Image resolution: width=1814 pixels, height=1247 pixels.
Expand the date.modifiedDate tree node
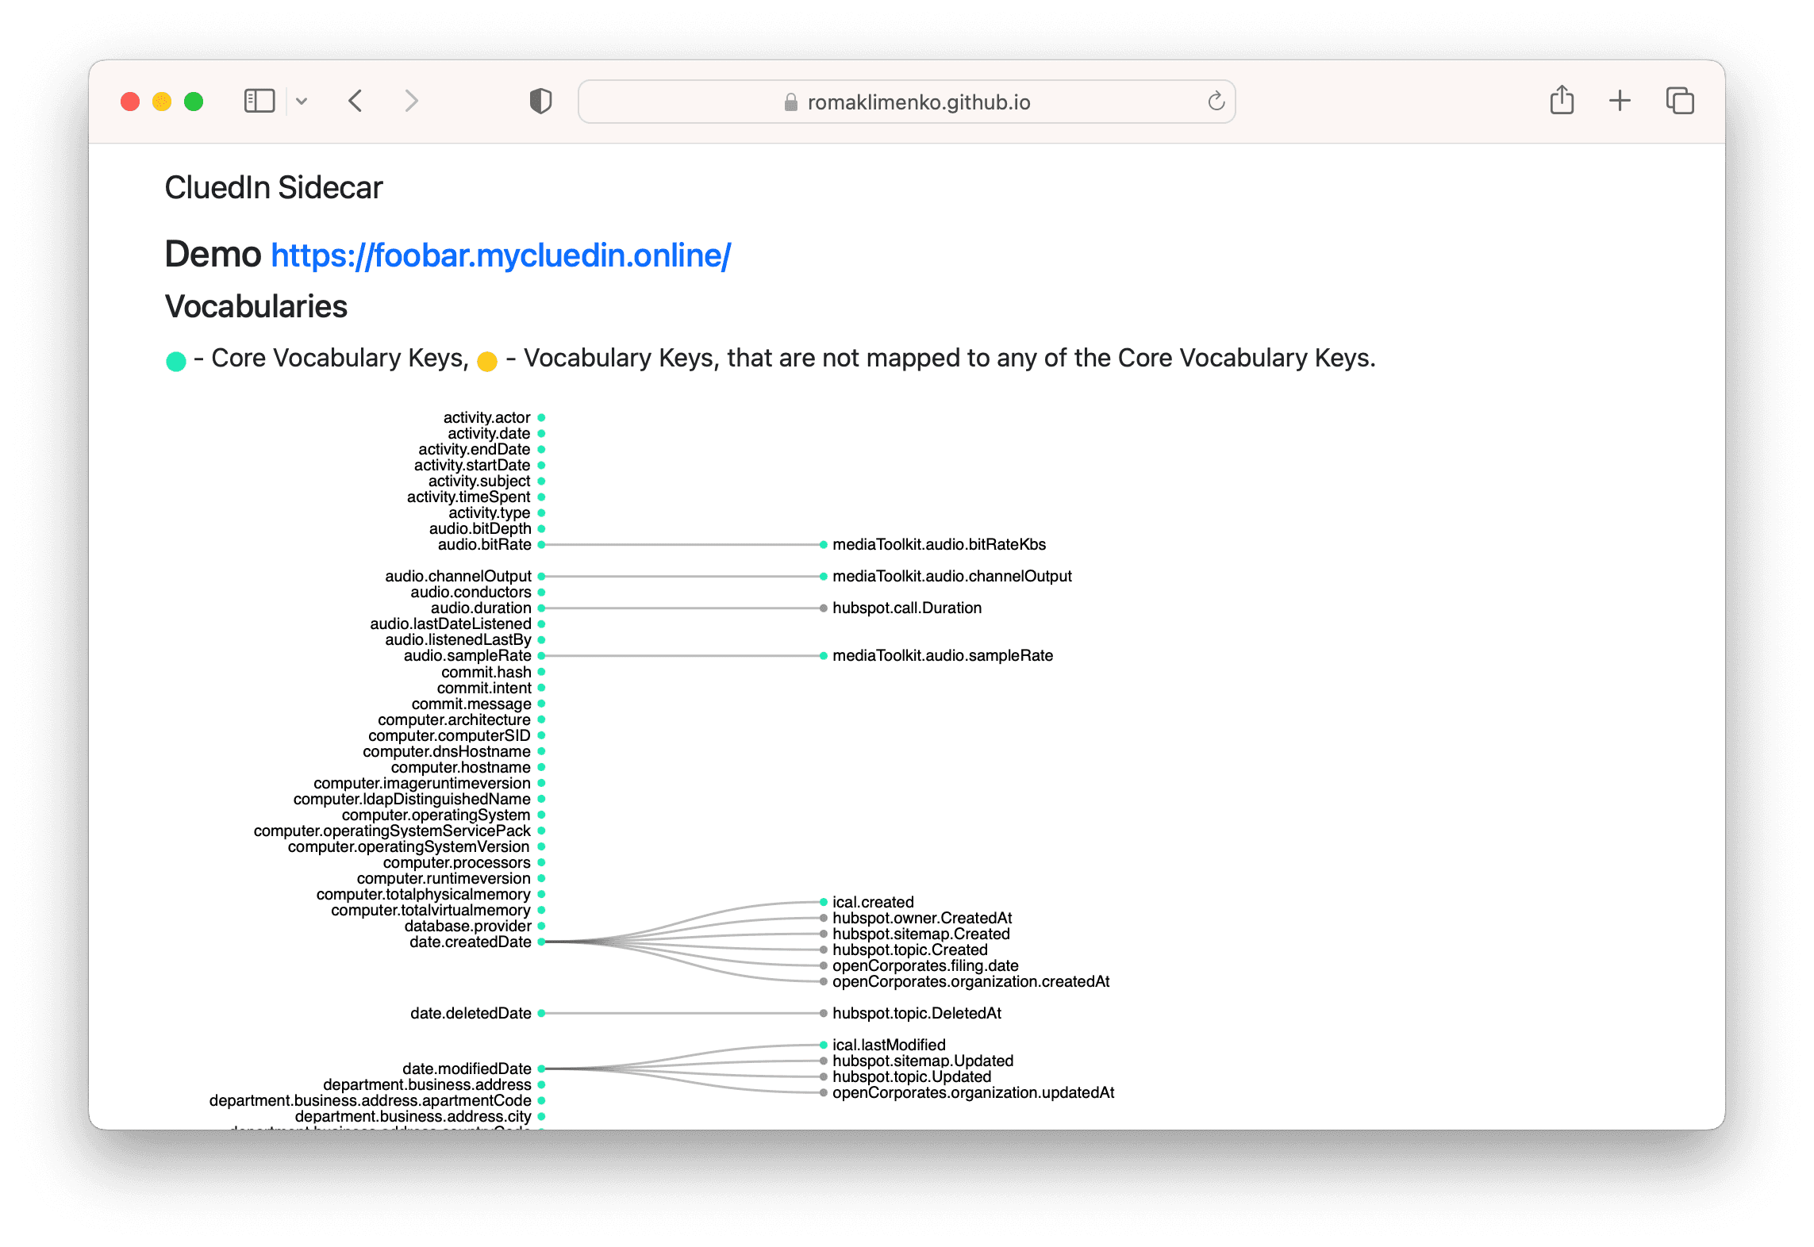(x=541, y=1069)
